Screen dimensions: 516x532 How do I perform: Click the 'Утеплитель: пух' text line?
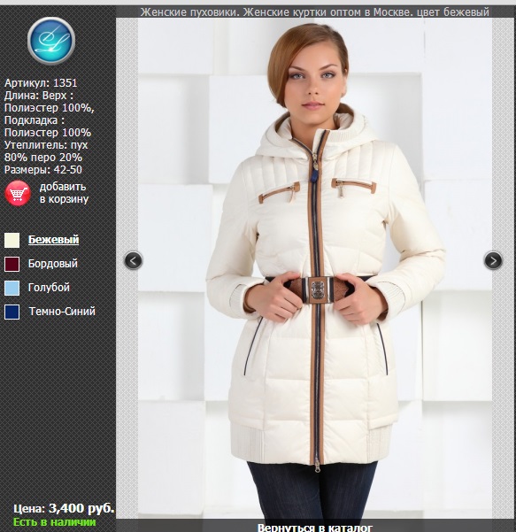click(x=46, y=145)
